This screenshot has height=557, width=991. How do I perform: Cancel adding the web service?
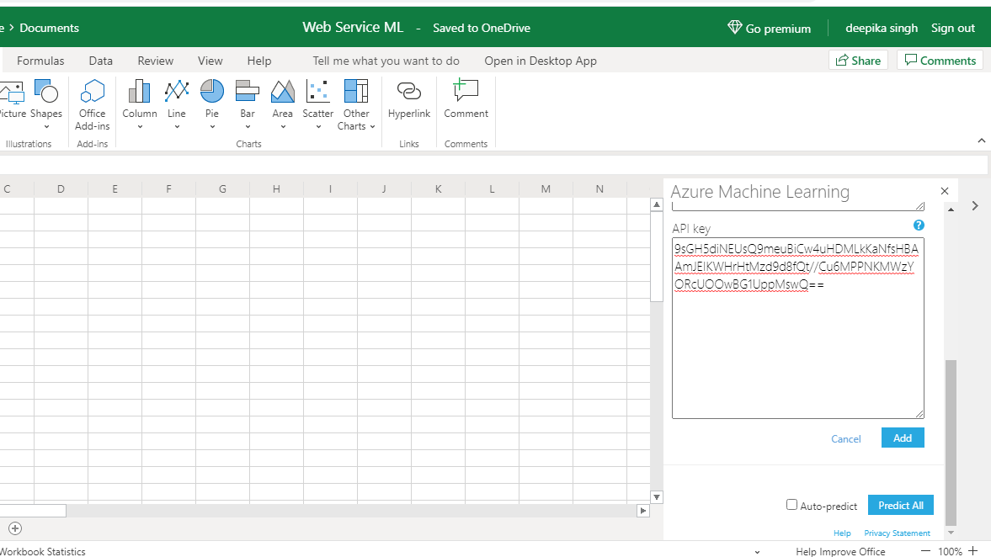click(845, 439)
